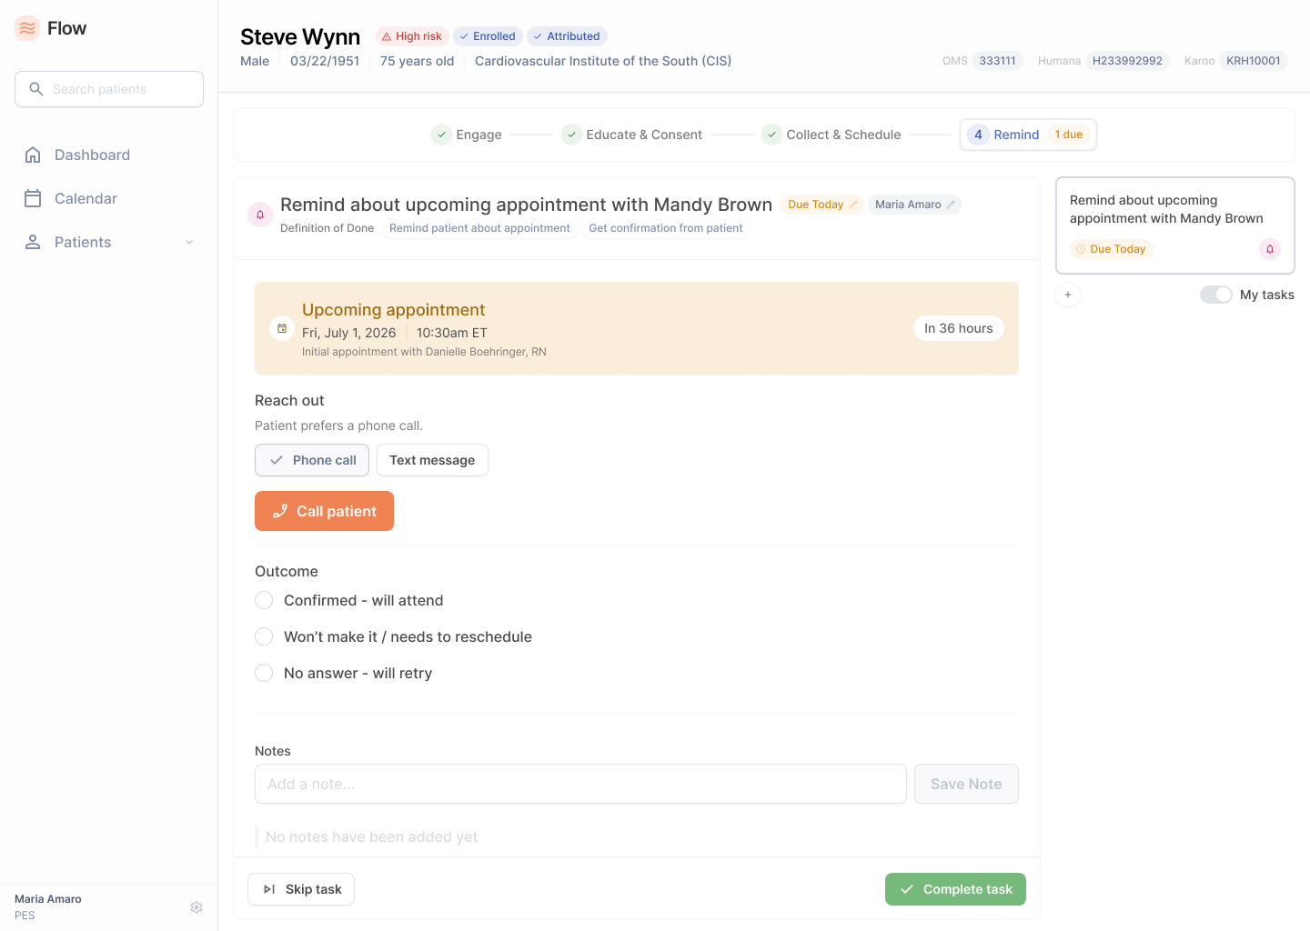Click the pencil icon beside Maria Amaro assignee
Screen dimensions: 1310x931
click(x=951, y=205)
